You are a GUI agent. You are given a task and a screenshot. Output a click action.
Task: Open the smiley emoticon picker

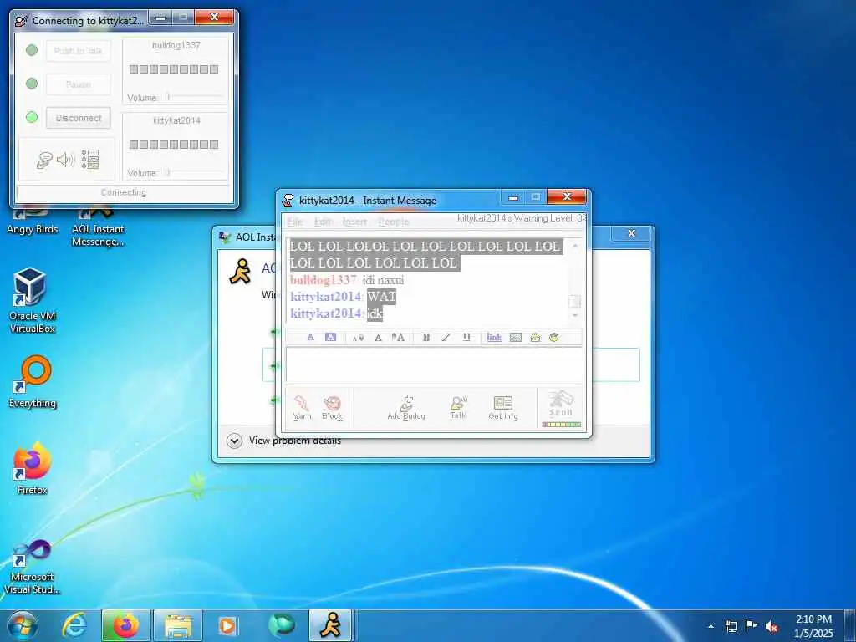(x=553, y=338)
